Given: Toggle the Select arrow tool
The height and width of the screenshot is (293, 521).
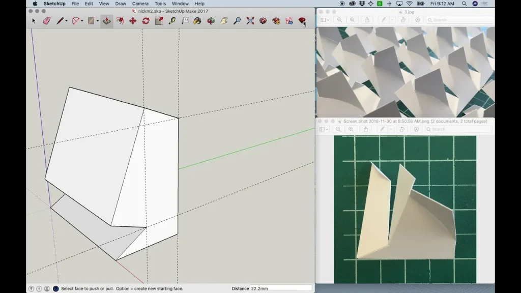Looking at the screenshot, I should point(34,21).
